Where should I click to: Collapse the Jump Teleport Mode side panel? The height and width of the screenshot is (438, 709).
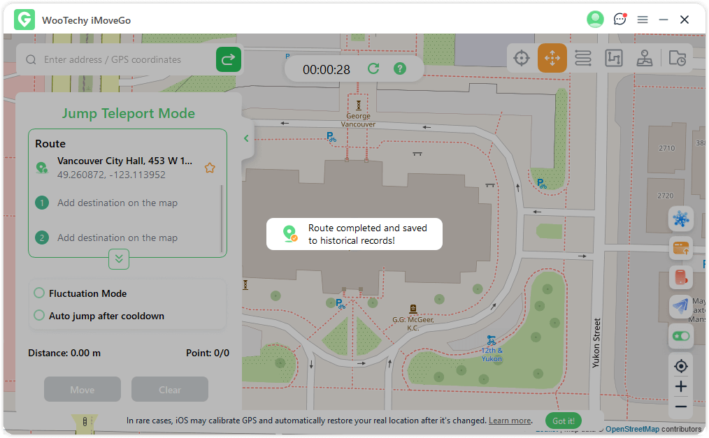(x=246, y=138)
